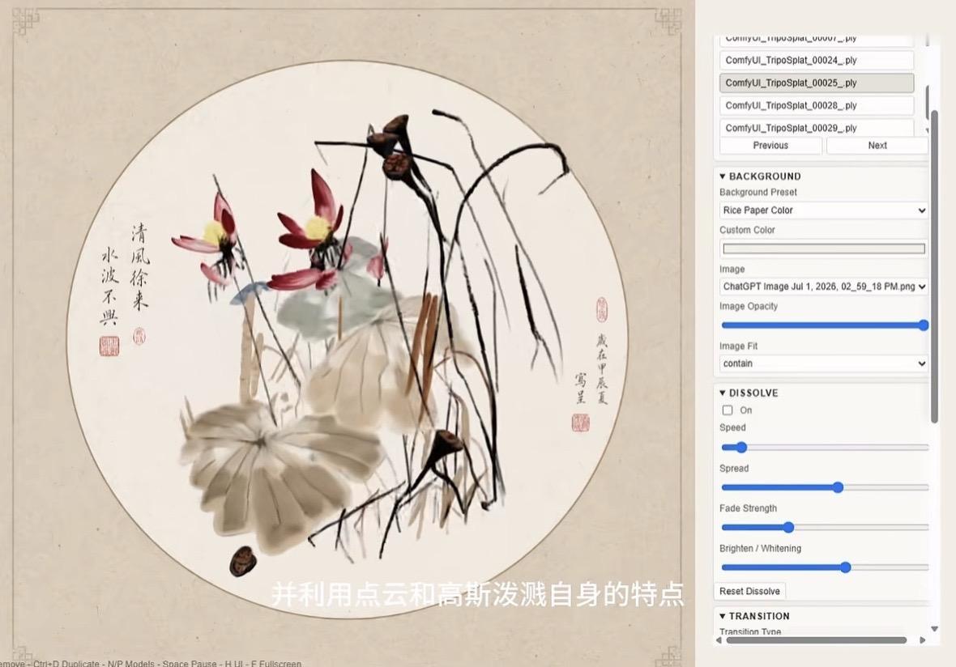The width and height of the screenshot is (956, 667).
Task: Enable the Dissolve On checkbox
Action: click(728, 410)
